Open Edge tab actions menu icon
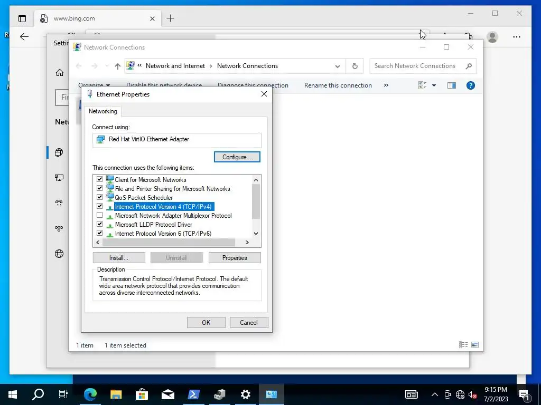 [22, 18]
